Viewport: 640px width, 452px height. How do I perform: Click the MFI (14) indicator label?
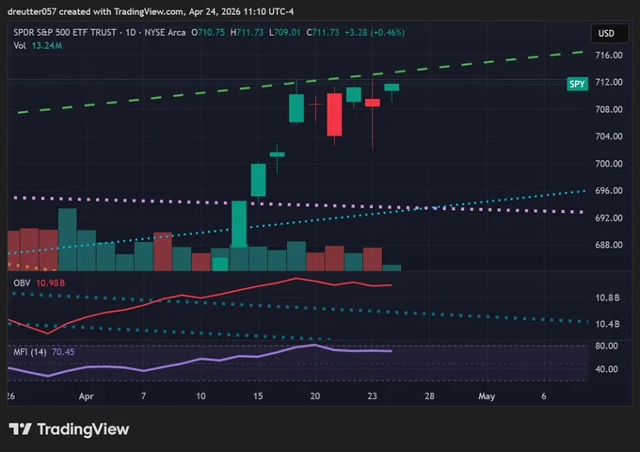click(x=30, y=352)
